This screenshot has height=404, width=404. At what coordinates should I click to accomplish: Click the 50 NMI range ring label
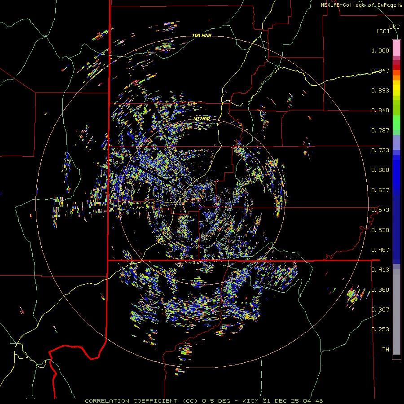pyautogui.click(x=202, y=119)
